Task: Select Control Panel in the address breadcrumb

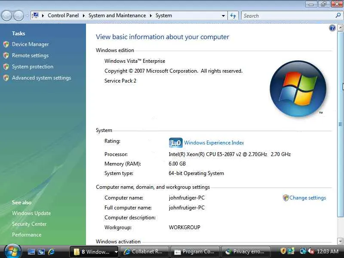Action: pos(63,15)
